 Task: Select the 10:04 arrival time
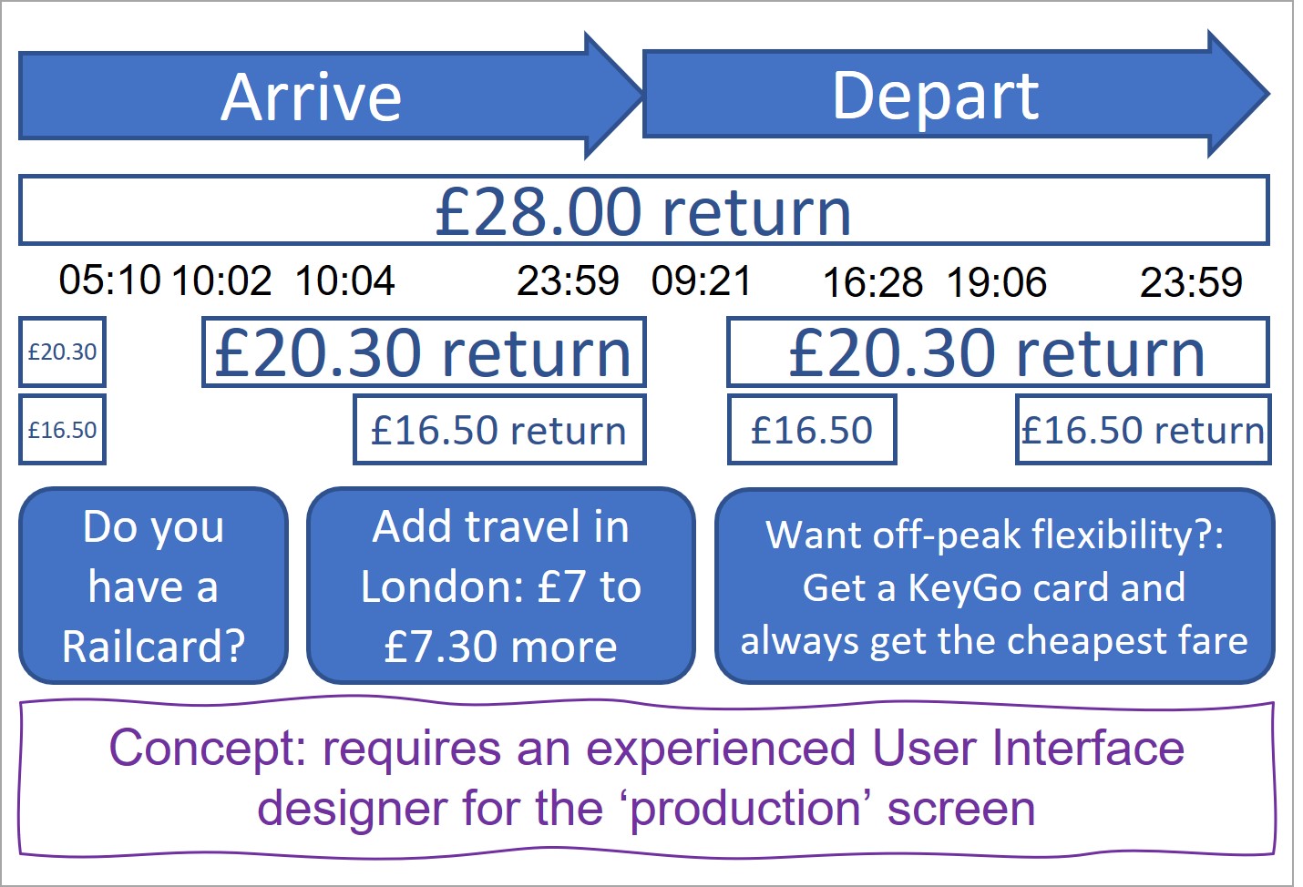pyautogui.click(x=344, y=281)
